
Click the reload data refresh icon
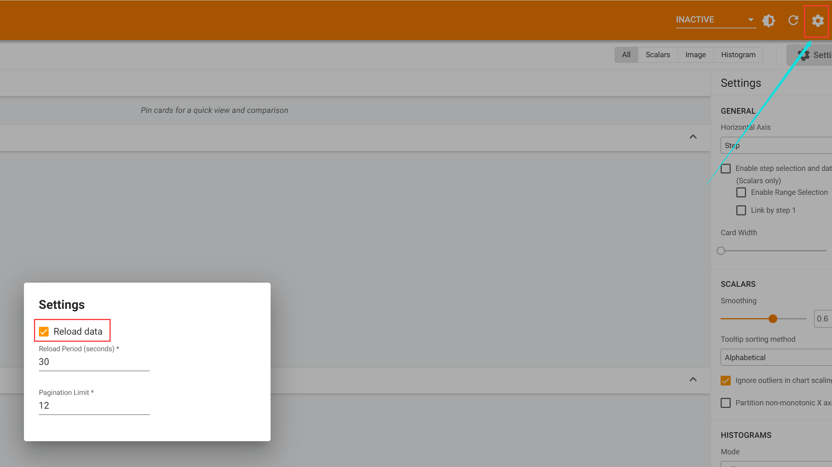[x=793, y=21]
